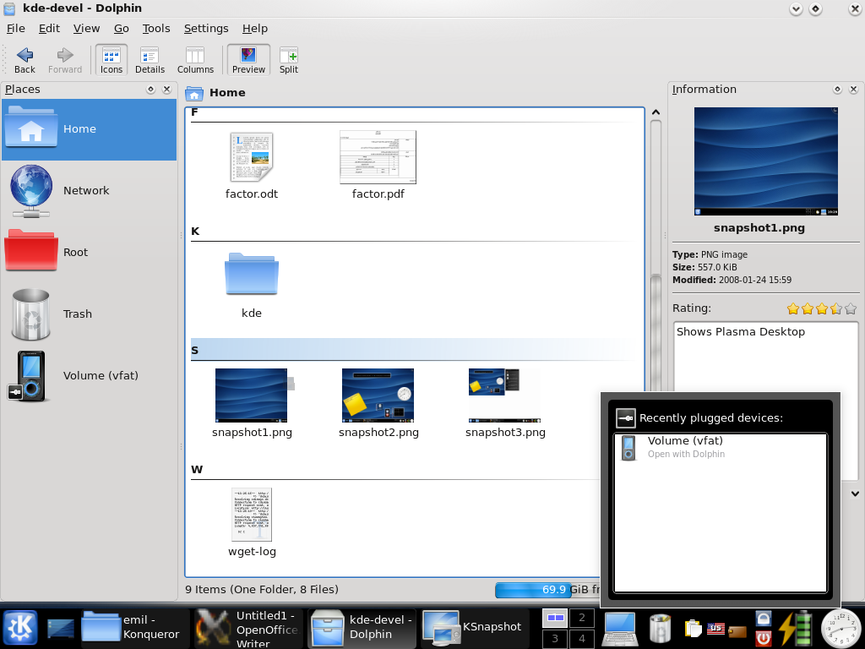Close the Information panel
Screen dimensions: 865x649
pyautogui.click(x=853, y=90)
